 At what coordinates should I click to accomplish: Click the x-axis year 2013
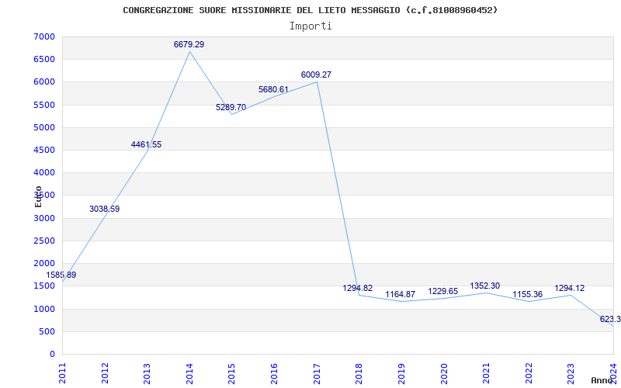point(147,373)
